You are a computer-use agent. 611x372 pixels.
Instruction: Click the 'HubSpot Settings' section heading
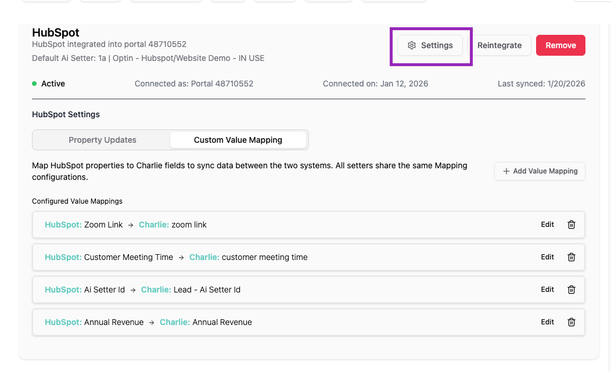click(66, 114)
